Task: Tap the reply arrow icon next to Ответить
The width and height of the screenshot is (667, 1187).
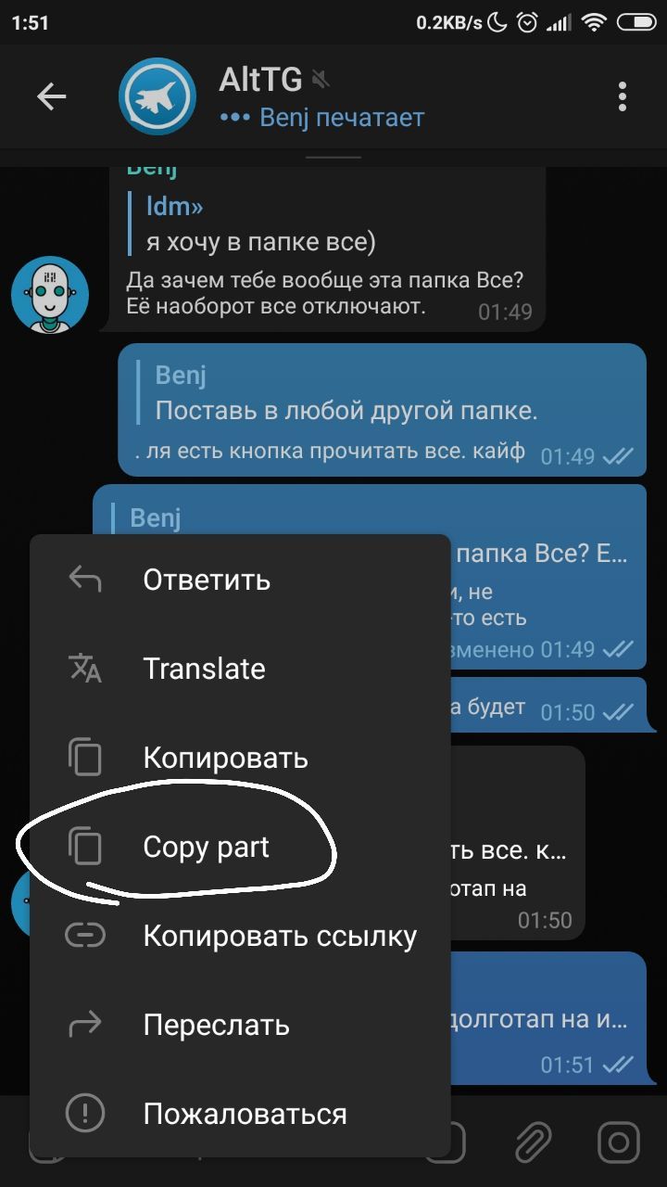Action: [x=85, y=580]
